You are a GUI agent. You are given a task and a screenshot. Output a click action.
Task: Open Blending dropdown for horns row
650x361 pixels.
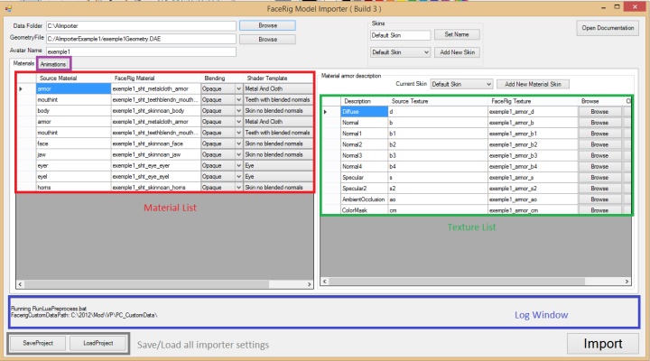tap(238, 188)
